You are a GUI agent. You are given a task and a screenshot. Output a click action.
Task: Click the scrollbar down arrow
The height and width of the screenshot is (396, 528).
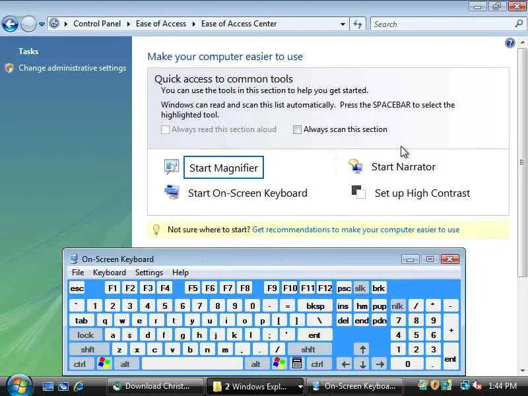tap(522, 370)
